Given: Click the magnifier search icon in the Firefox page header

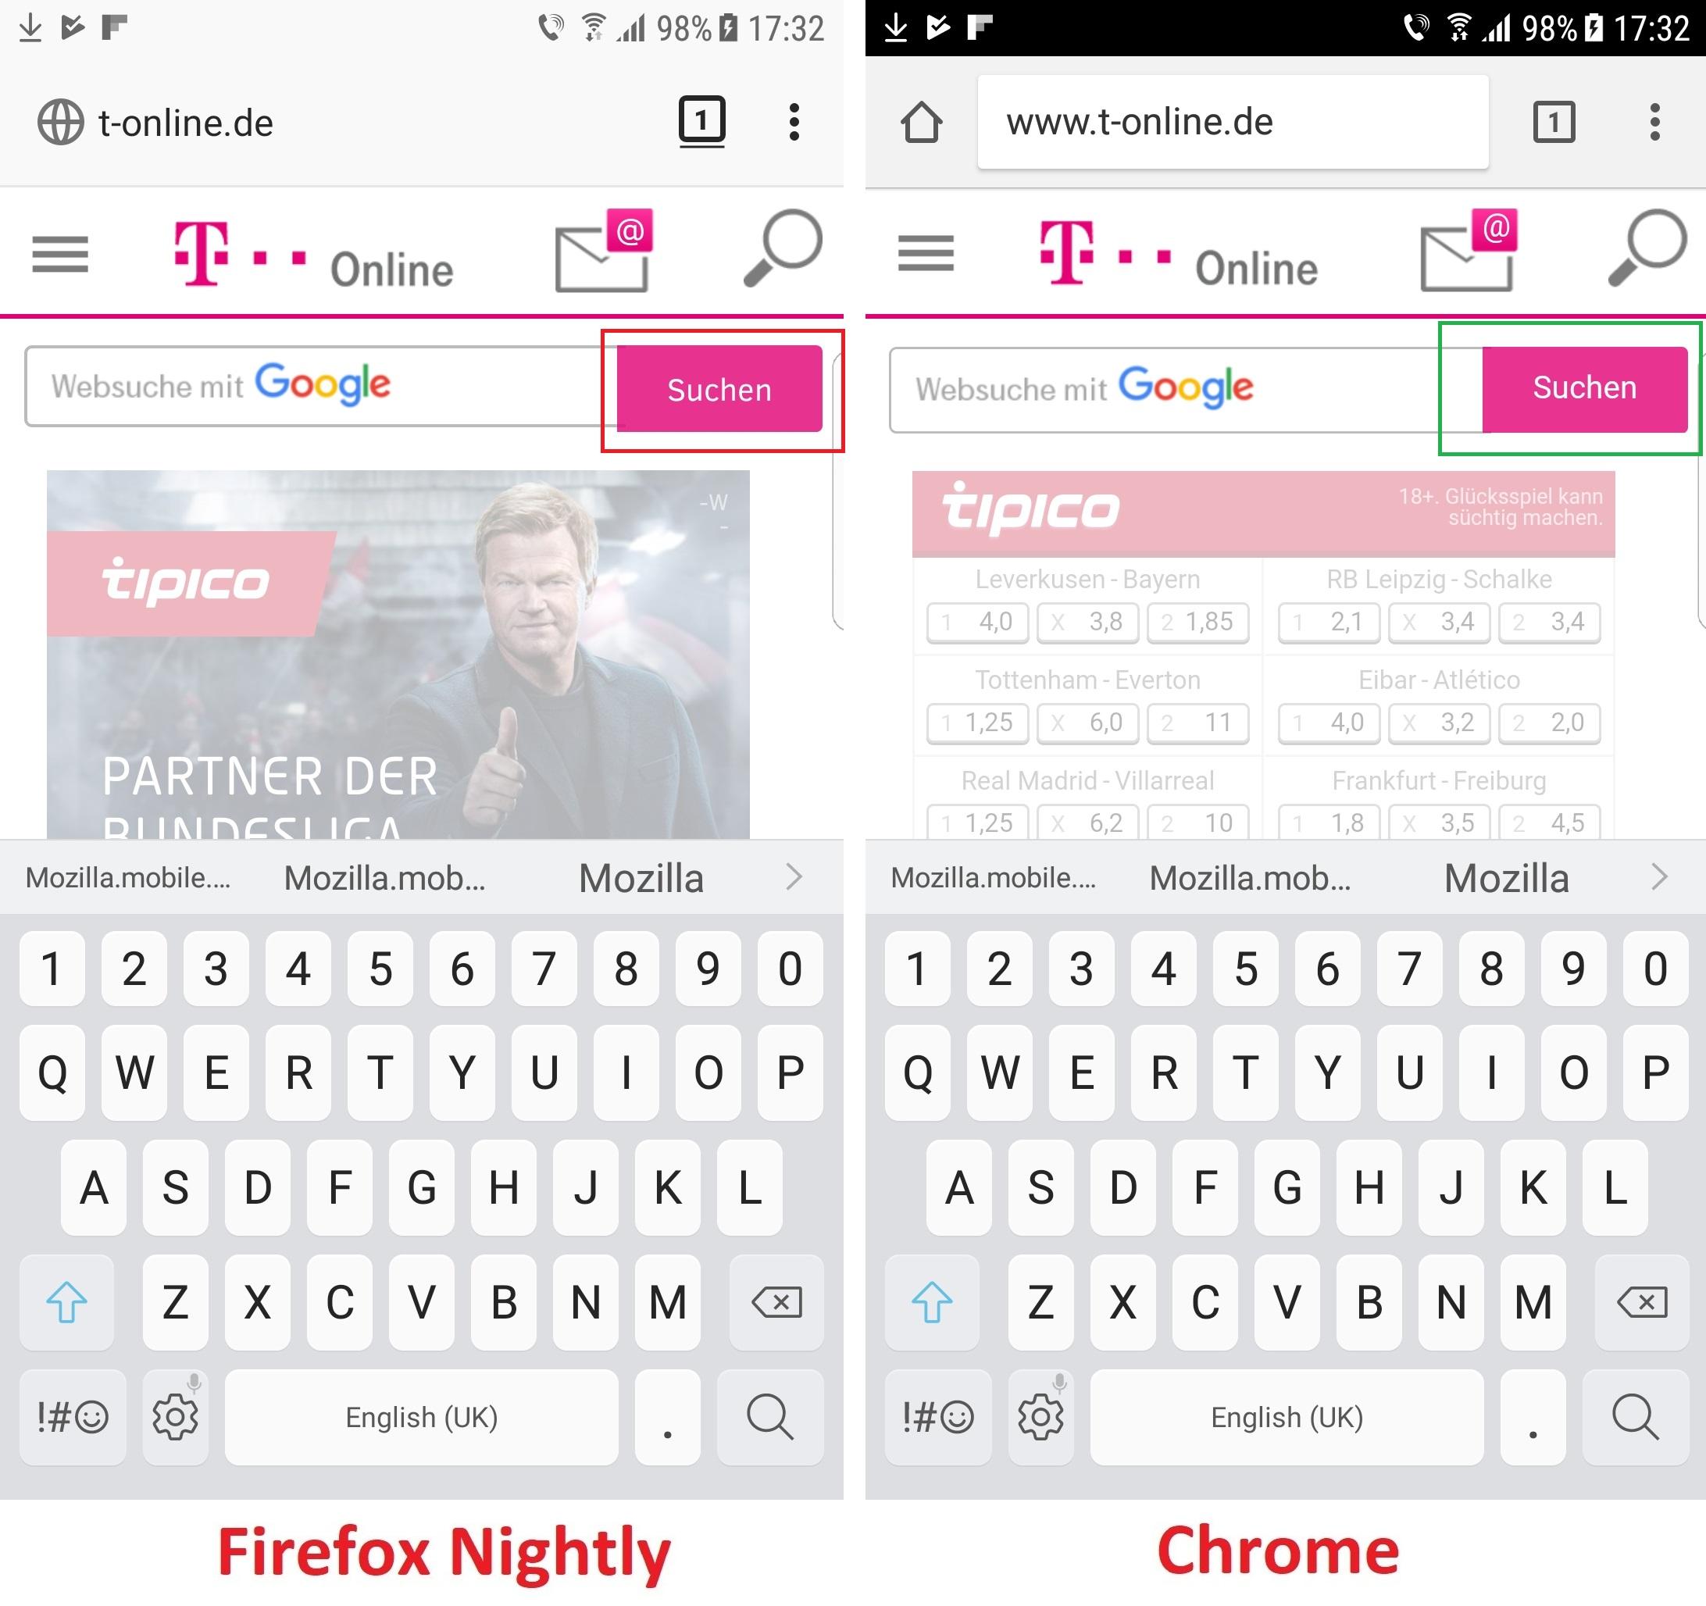Looking at the screenshot, I should point(782,247).
